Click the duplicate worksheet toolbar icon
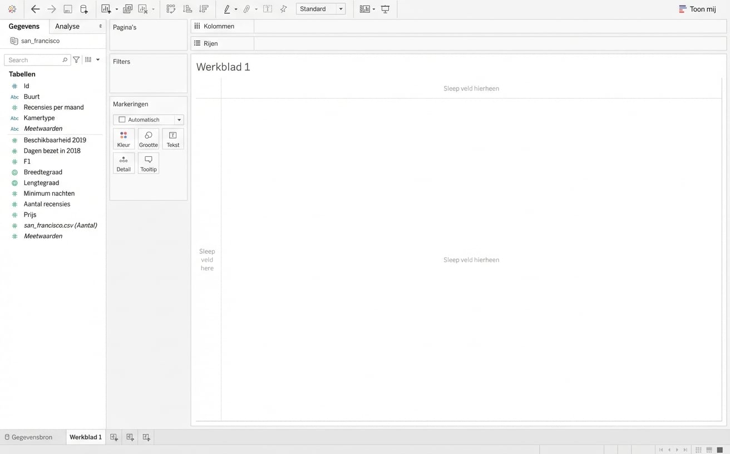730x454 pixels. 127,9
